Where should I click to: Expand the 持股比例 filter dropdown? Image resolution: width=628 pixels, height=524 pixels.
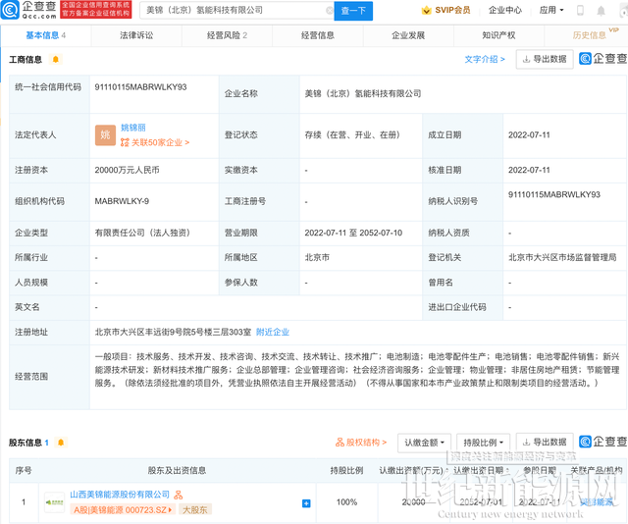click(483, 443)
